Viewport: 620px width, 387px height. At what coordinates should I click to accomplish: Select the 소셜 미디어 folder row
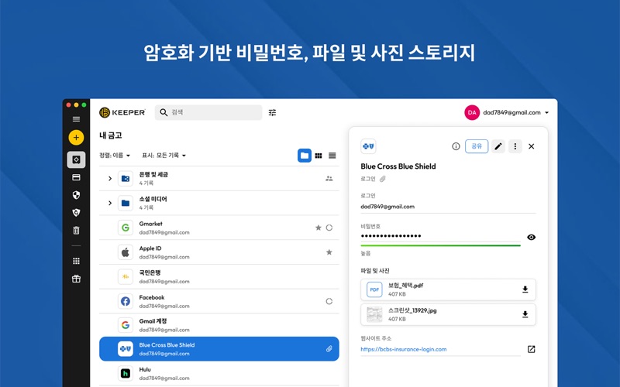219,203
